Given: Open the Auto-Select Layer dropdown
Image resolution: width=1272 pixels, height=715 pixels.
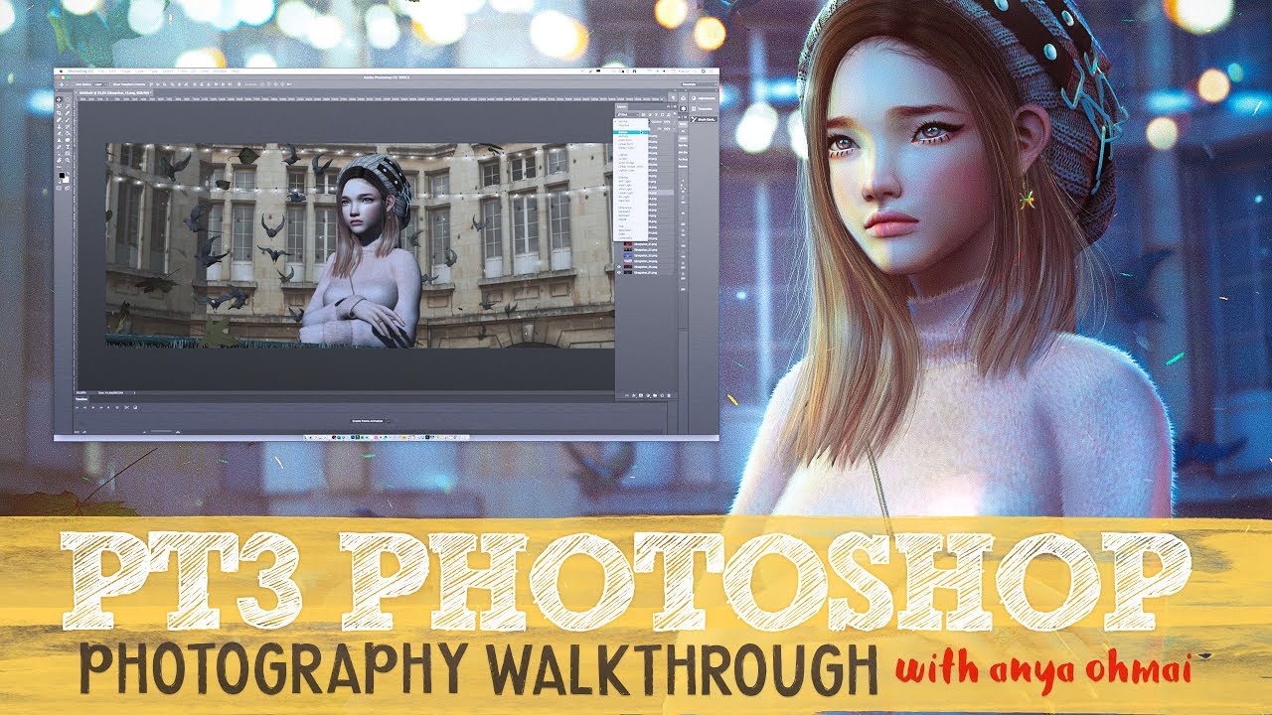Looking at the screenshot, I should pos(100,84).
